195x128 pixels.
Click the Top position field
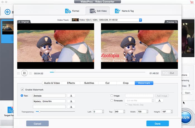[119, 112]
